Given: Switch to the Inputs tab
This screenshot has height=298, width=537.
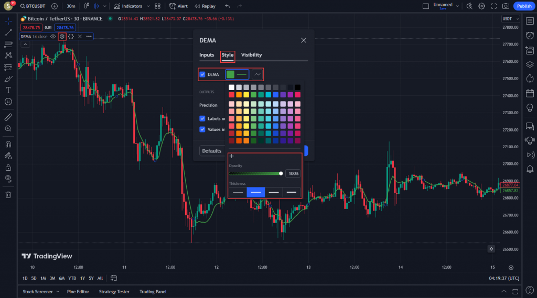Looking at the screenshot, I should [207, 55].
